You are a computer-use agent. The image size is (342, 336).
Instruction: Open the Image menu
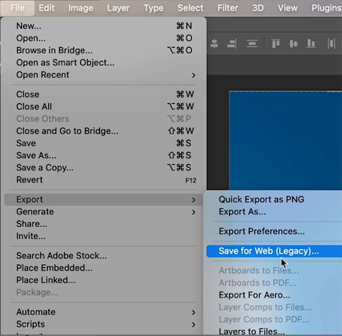coord(81,8)
